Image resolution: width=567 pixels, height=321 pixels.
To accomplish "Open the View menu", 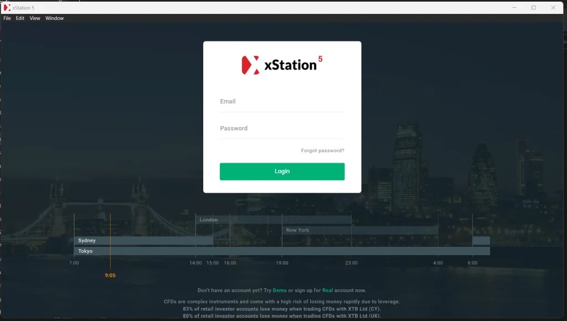I will coord(35,18).
